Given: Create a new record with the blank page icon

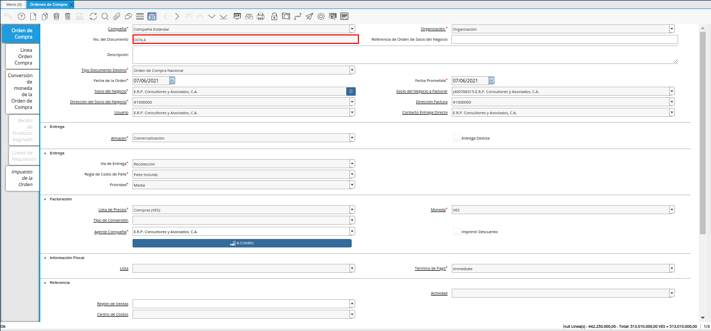Looking at the screenshot, I should tap(33, 16).
